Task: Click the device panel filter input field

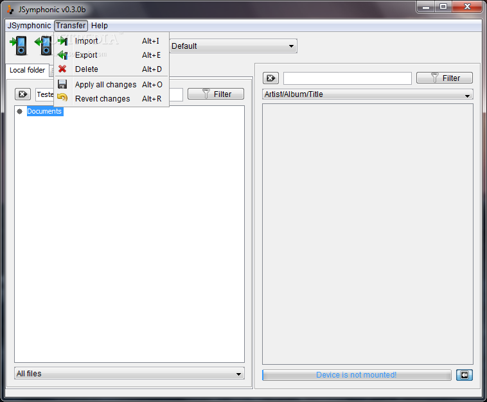Action: click(x=348, y=78)
